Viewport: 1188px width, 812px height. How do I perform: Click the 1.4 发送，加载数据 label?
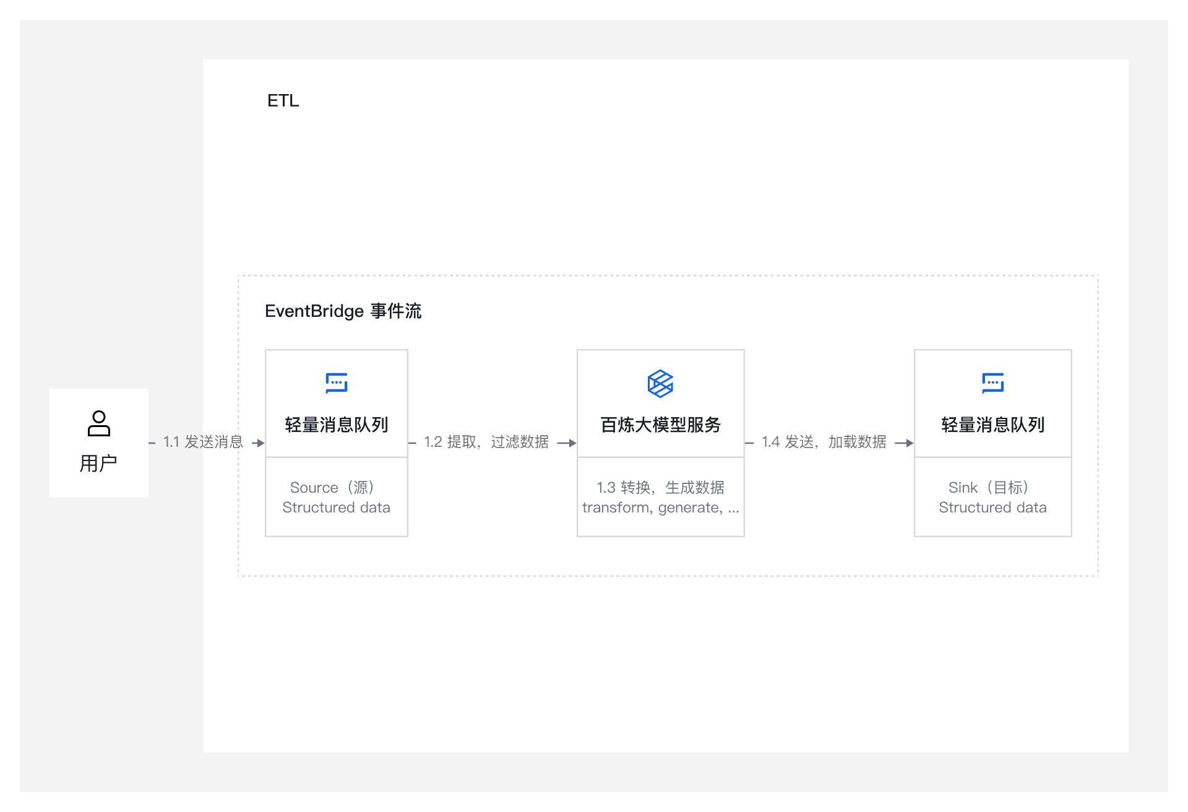(x=824, y=442)
